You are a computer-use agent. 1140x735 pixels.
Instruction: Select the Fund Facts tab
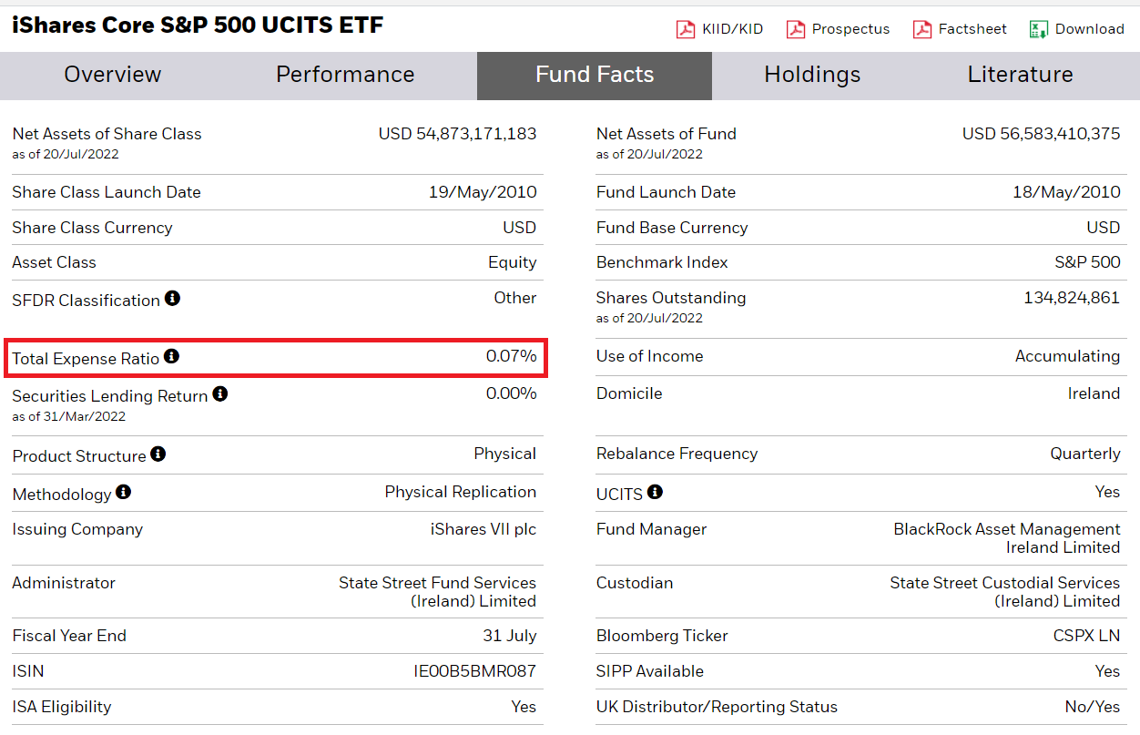[x=595, y=75]
